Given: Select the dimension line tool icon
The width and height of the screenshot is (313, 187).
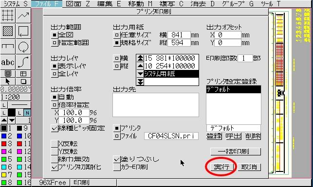Looking at the screenshot, I should [x=8, y=47].
